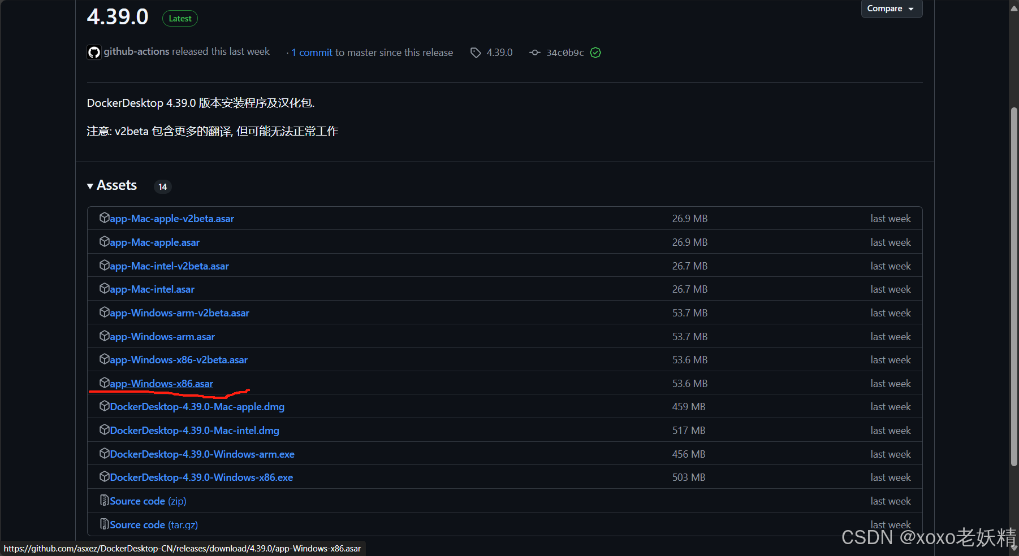Click the 'DockerDesktop 4.39.0' description line
The width and height of the screenshot is (1019, 556).
201,103
